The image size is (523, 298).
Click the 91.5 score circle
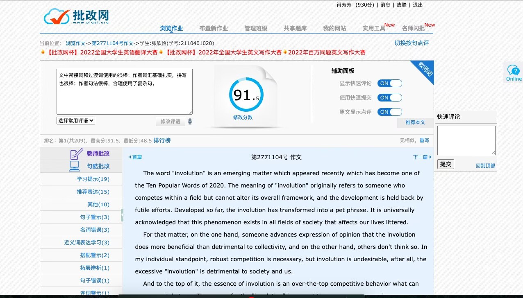tap(246, 95)
